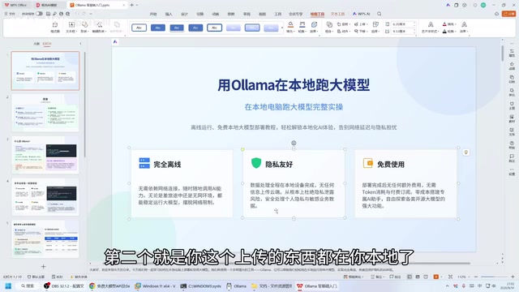The image size is (519, 292).
Task: Switch to the outline (大纲) view tab
Action: pos(36,43)
